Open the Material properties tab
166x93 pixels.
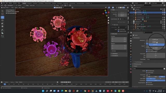click(131, 69)
